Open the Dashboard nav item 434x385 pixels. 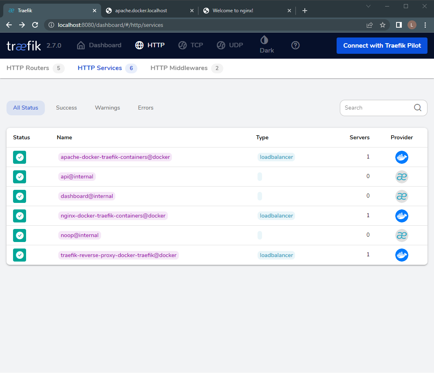(x=99, y=45)
